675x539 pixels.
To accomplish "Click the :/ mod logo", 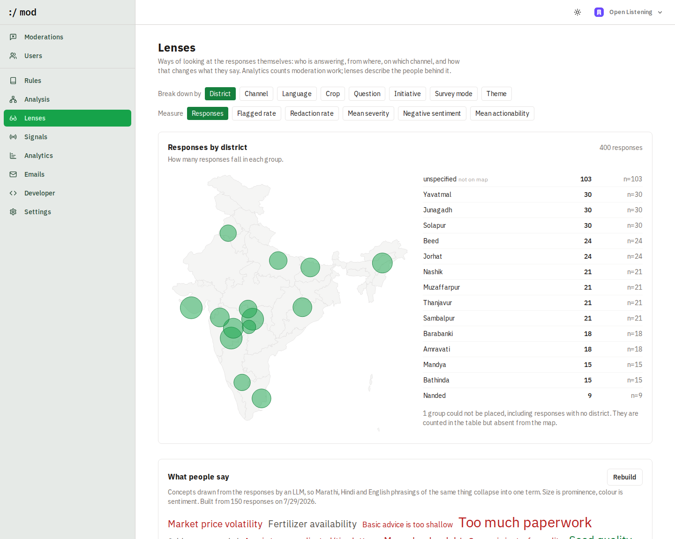I will pyautogui.click(x=22, y=12).
